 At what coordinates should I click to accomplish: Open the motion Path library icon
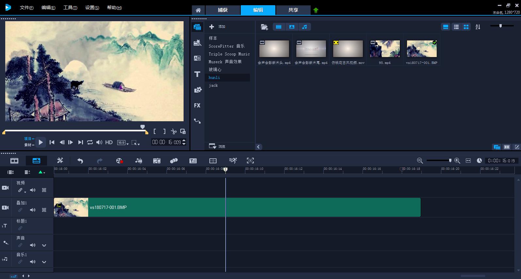197,121
